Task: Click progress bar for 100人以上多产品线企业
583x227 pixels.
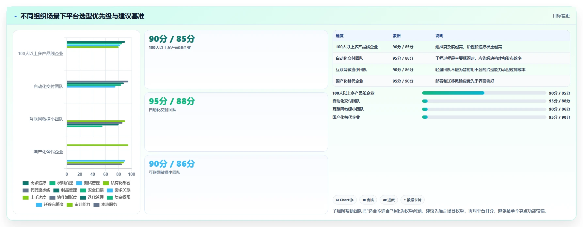Action: tap(484, 93)
